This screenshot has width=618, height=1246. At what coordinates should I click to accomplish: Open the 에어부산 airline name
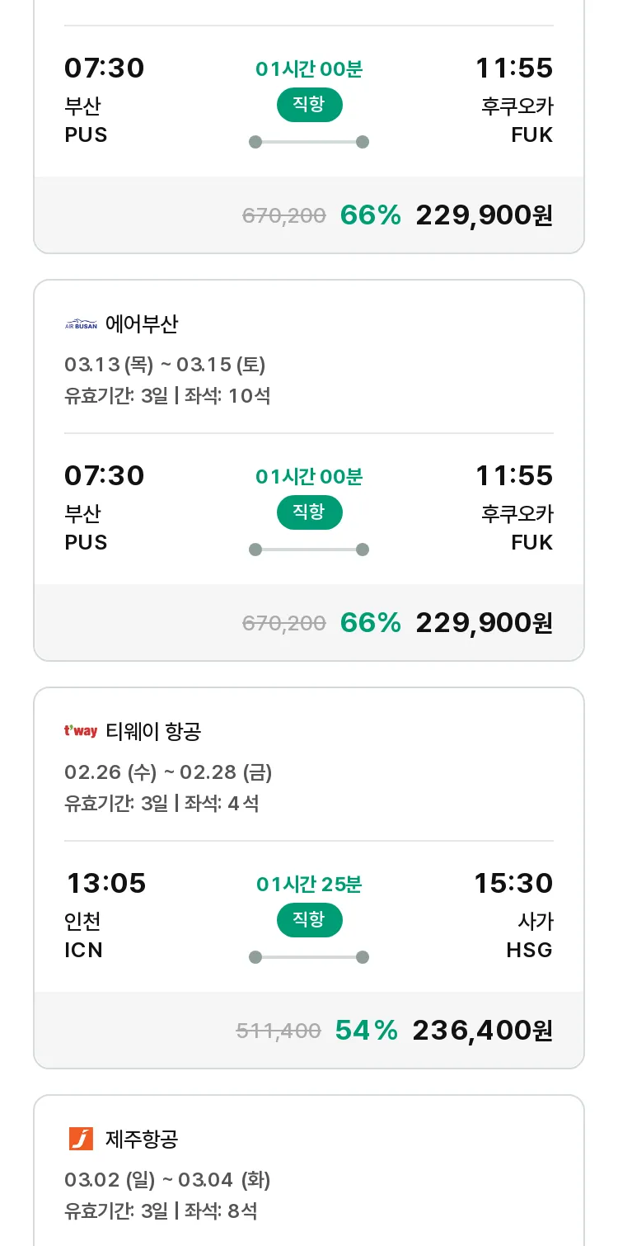pos(142,324)
